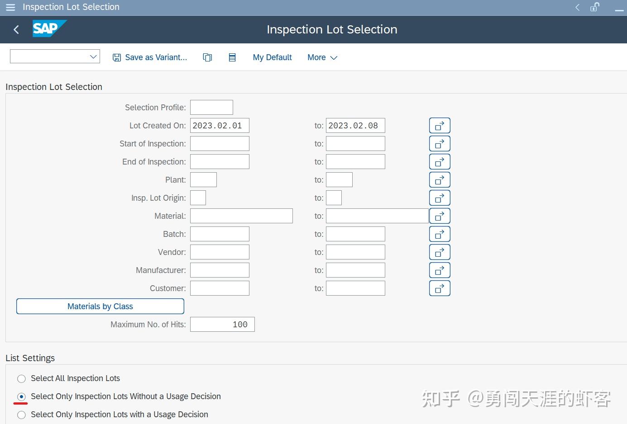Open the hamburger navigation menu

pyautogui.click(x=10, y=7)
